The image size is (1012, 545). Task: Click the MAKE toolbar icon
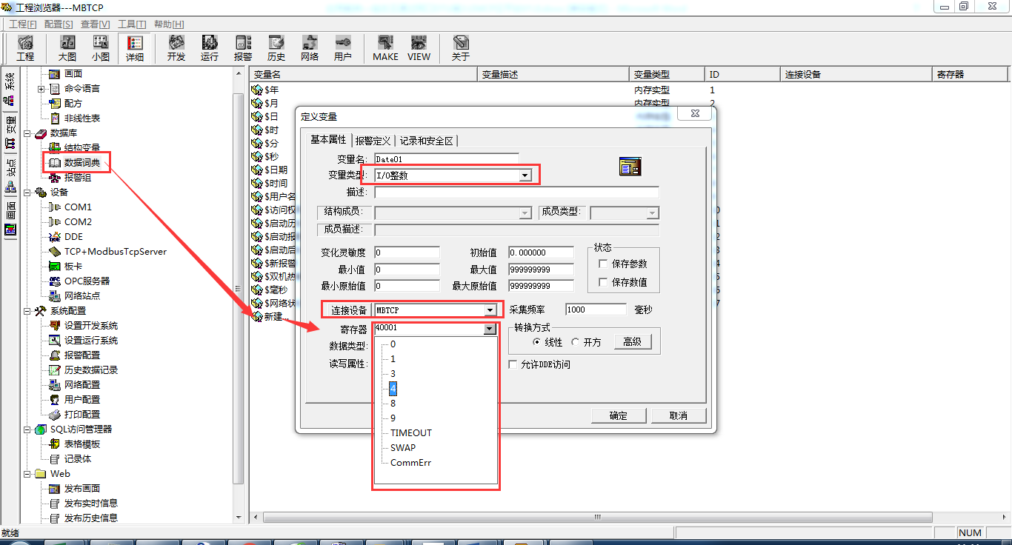point(385,47)
